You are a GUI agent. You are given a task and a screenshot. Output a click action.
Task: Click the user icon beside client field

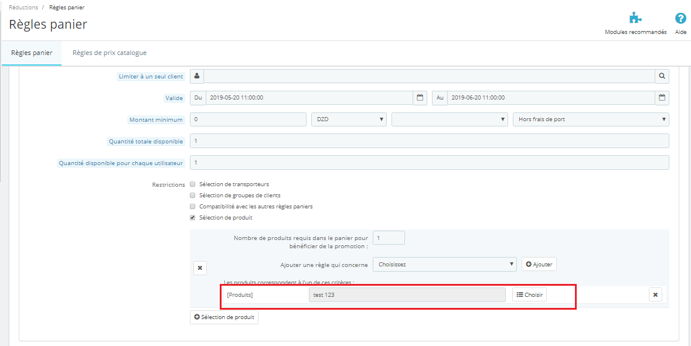click(196, 76)
